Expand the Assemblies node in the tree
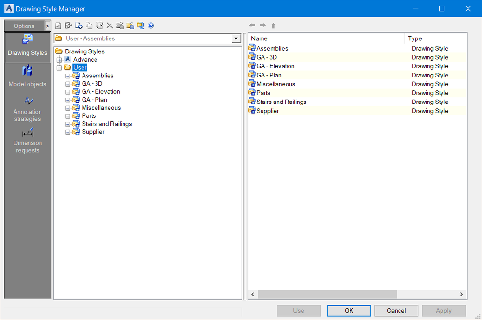This screenshot has height=320, width=482. click(x=68, y=76)
